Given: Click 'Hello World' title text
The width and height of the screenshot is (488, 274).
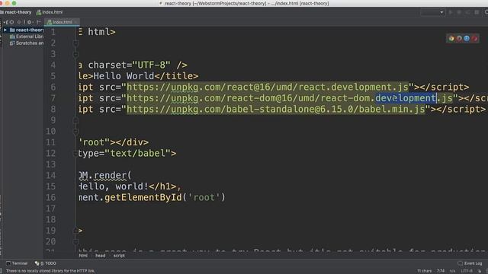Looking at the screenshot, I should coord(124,76).
